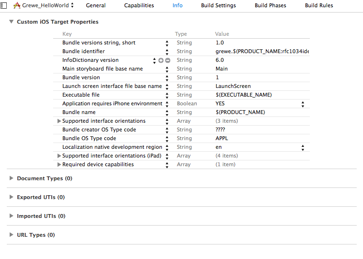Click the key stepper arrows for Bundle identifier
363x259 pixels.
click(167, 52)
